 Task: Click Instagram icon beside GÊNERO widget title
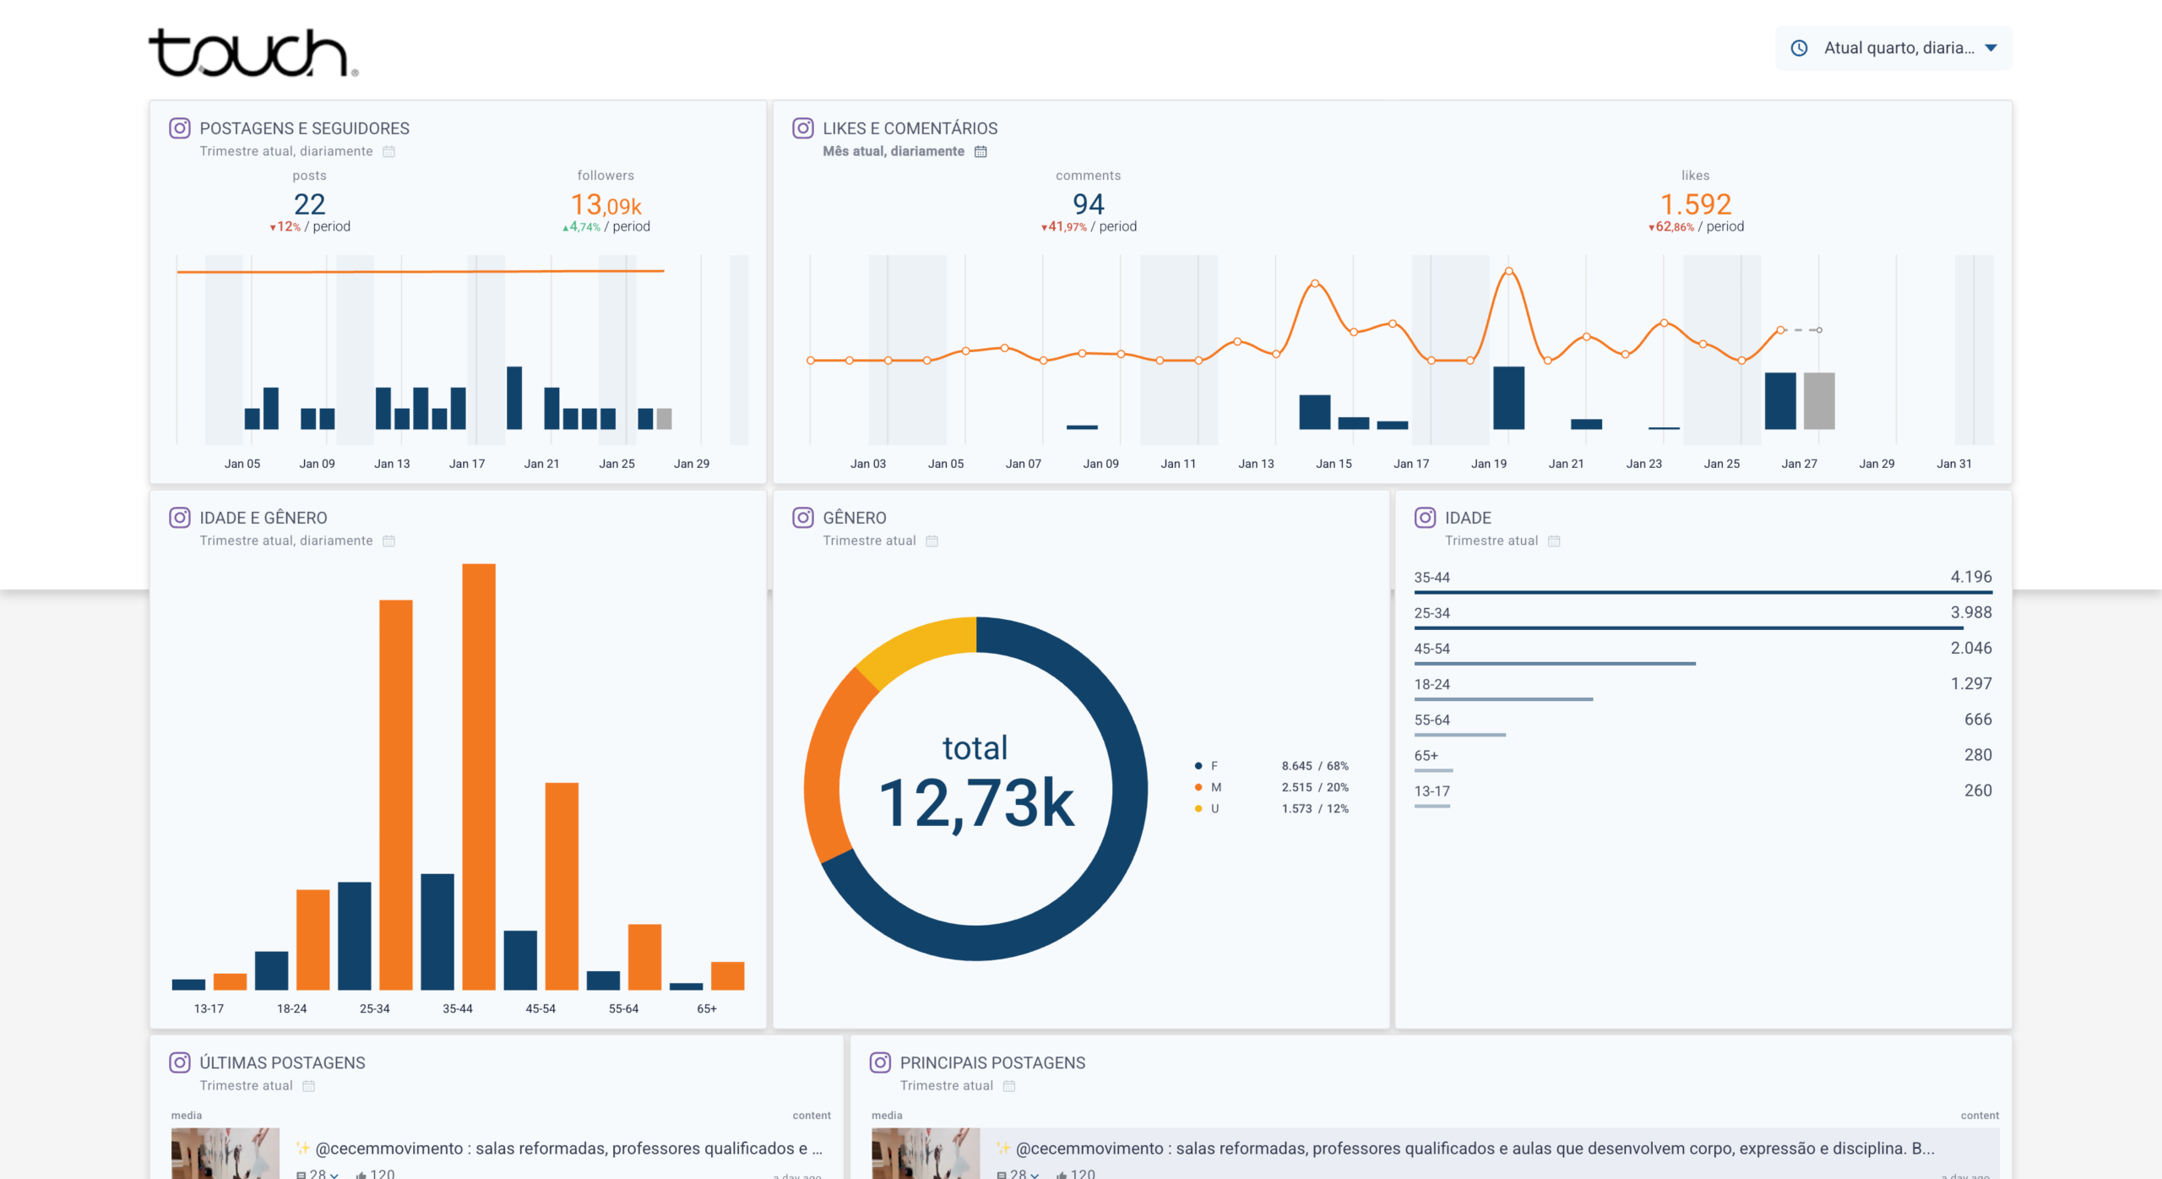tap(803, 518)
